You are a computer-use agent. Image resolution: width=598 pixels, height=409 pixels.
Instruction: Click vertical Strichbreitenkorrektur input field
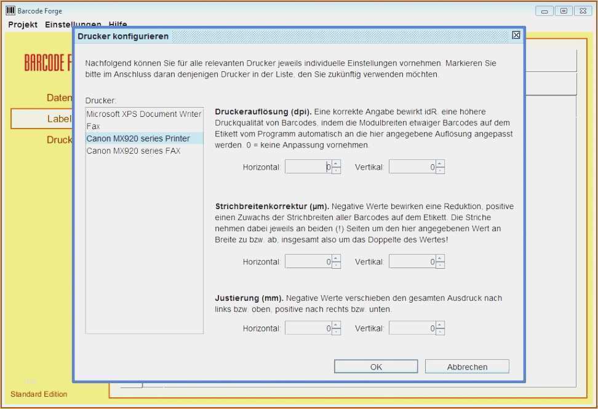(x=412, y=262)
